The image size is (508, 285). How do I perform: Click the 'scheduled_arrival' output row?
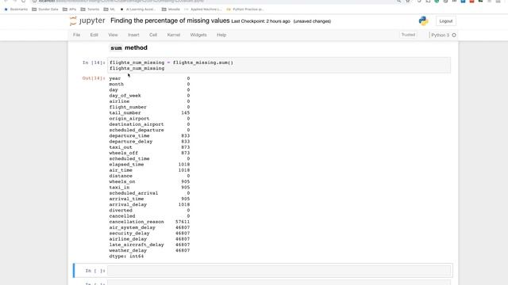point(149,193)
